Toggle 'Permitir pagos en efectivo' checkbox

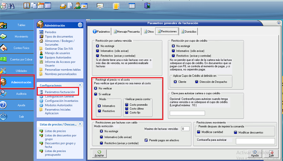146,140
